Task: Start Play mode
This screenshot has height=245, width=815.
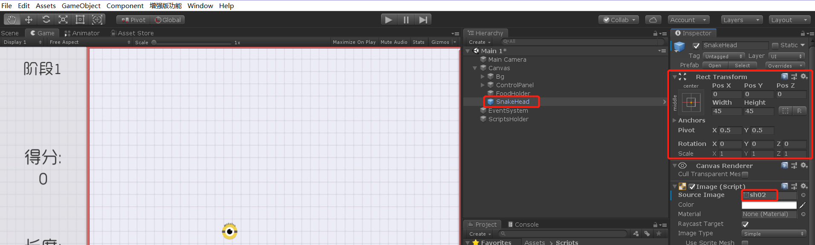Action: 389,20
